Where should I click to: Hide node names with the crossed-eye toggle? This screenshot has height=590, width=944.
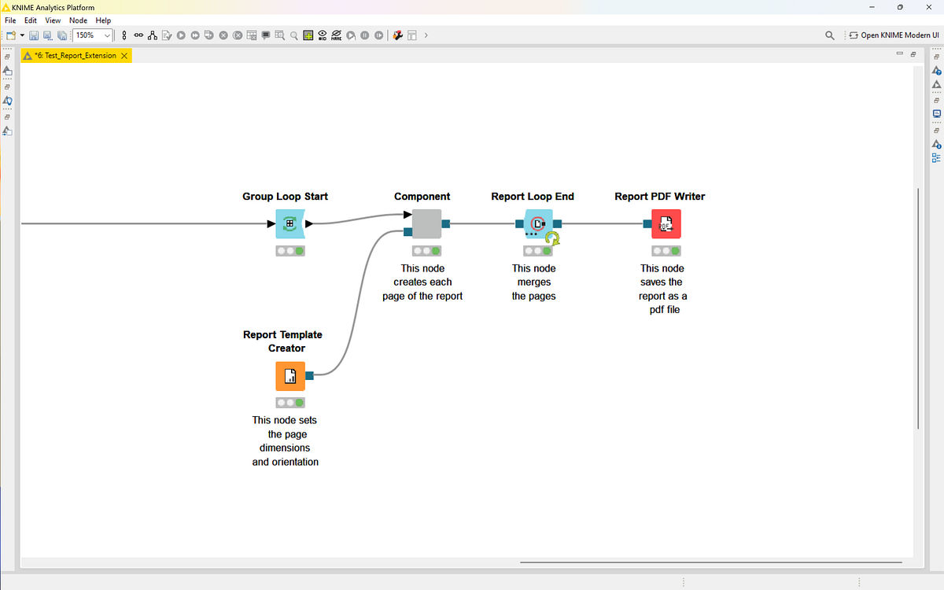(x=337, y=35)
